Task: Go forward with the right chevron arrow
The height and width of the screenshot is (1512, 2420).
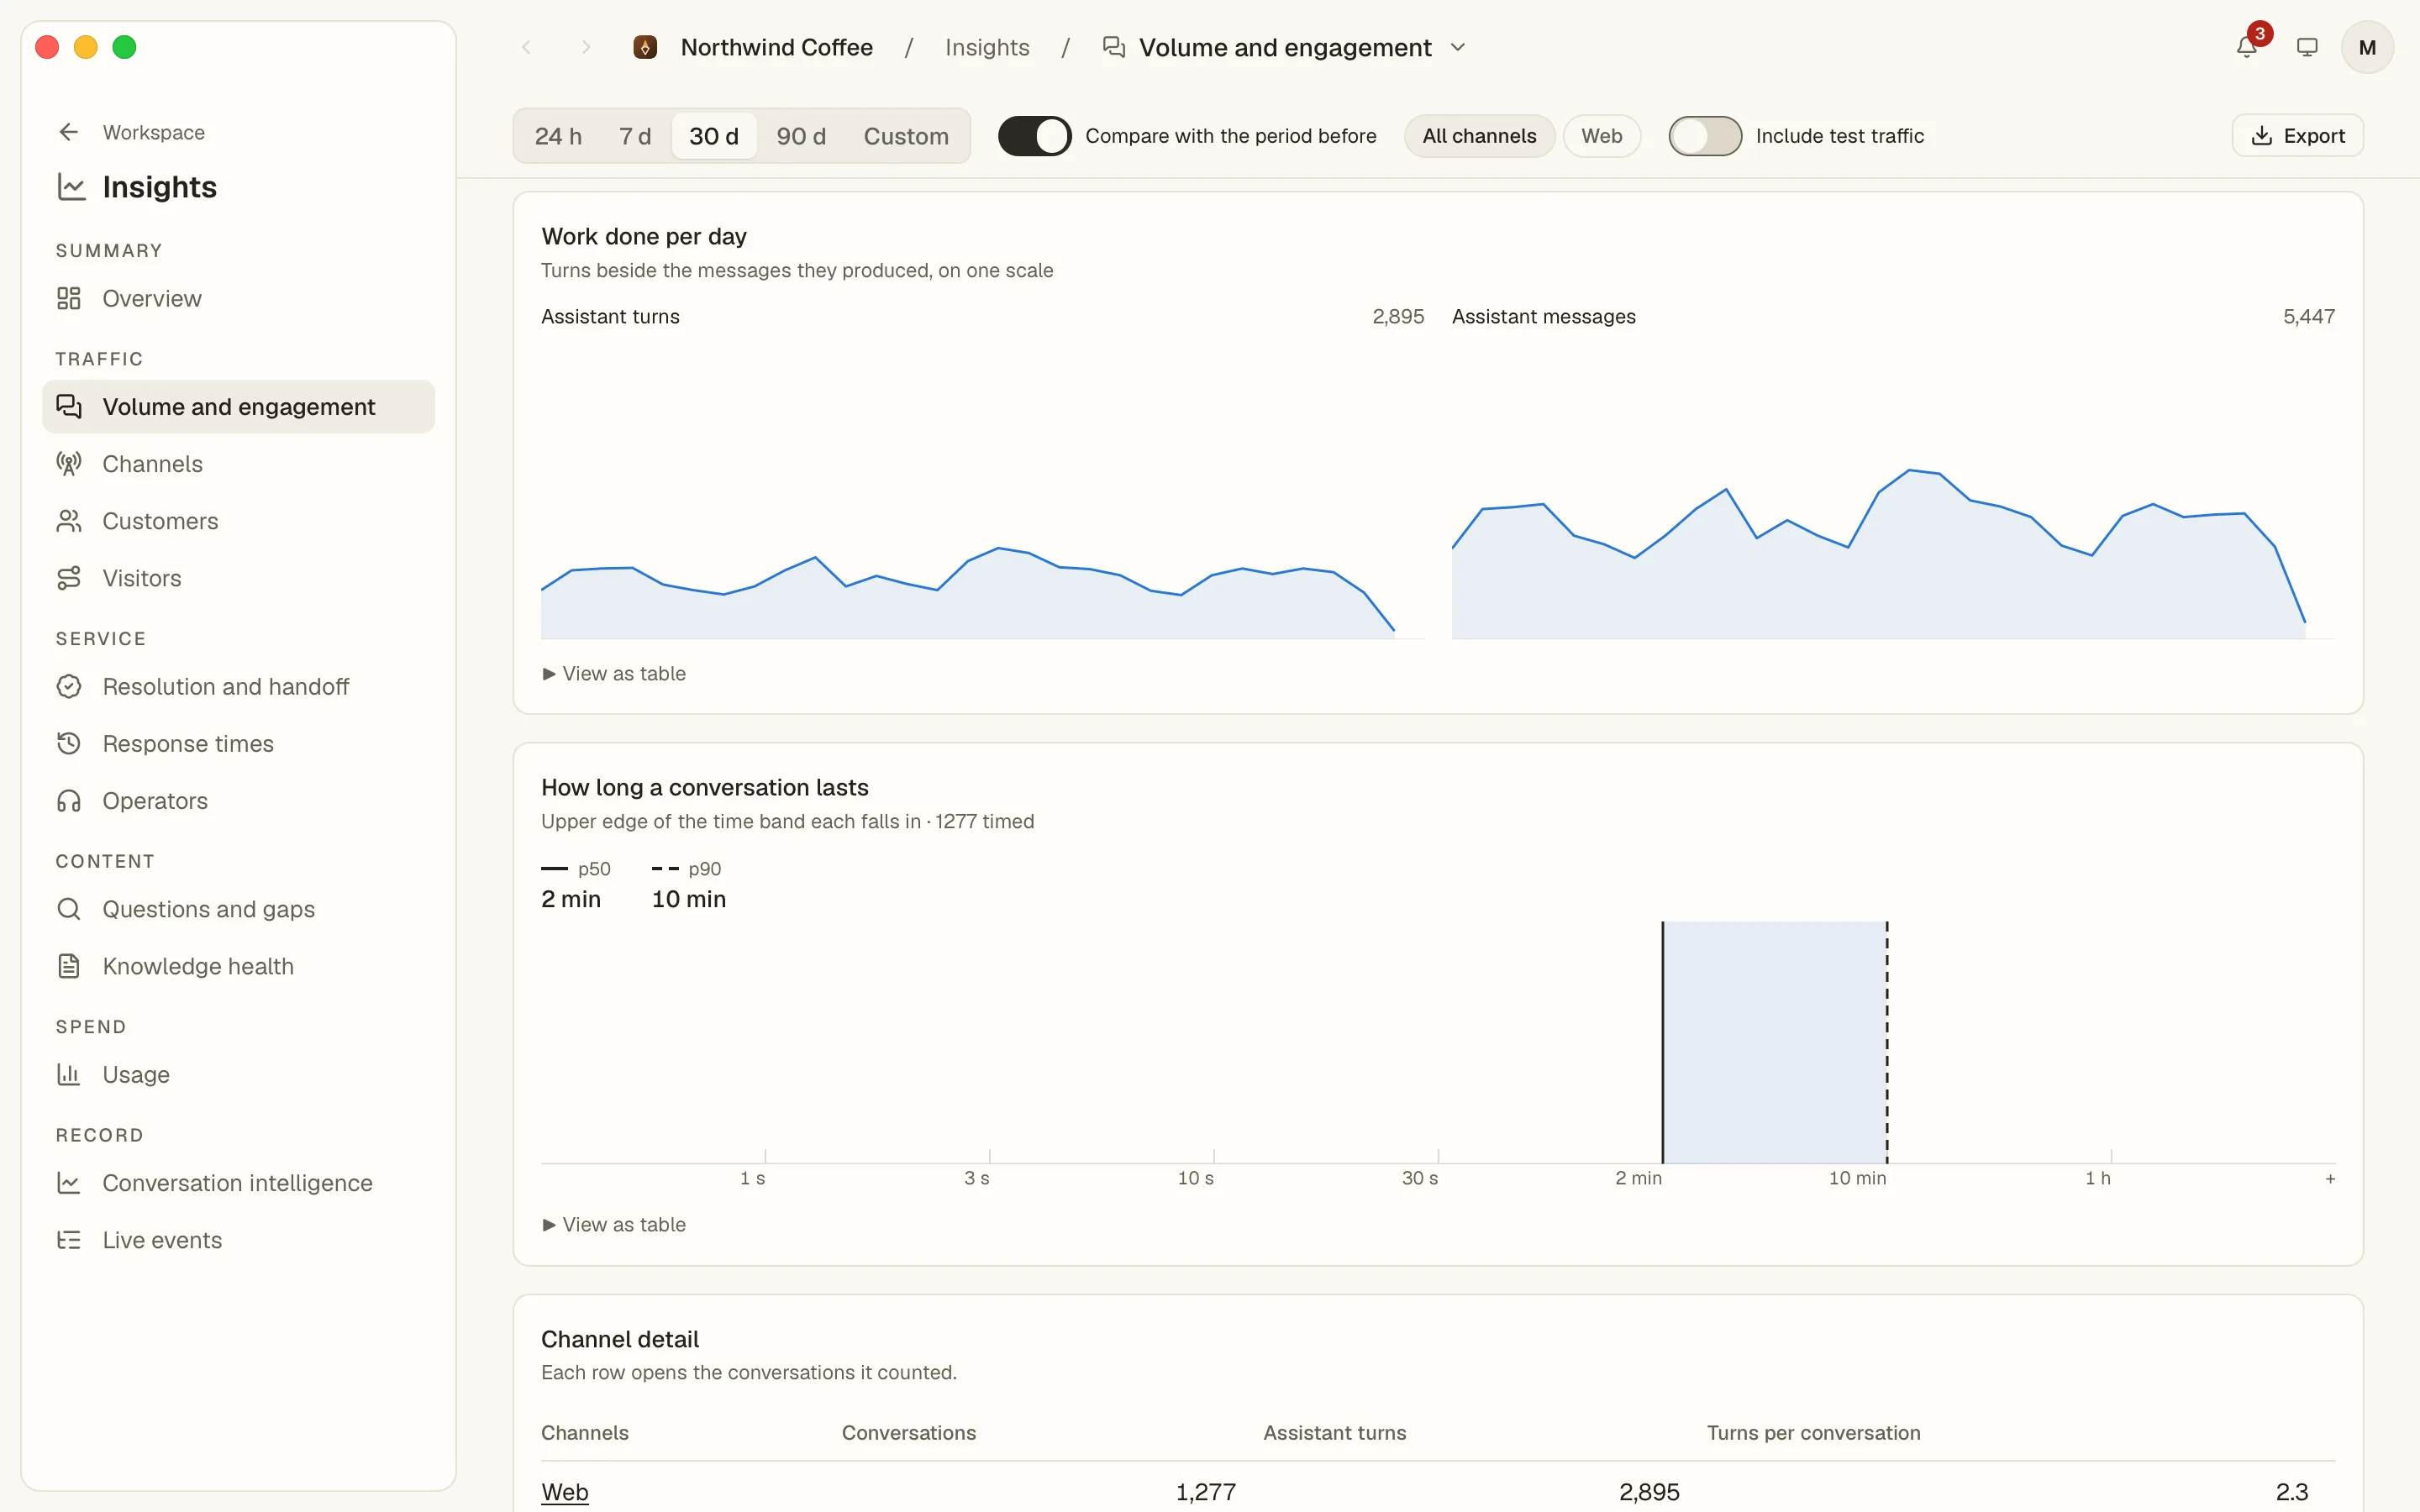Action: click(586, 47)
